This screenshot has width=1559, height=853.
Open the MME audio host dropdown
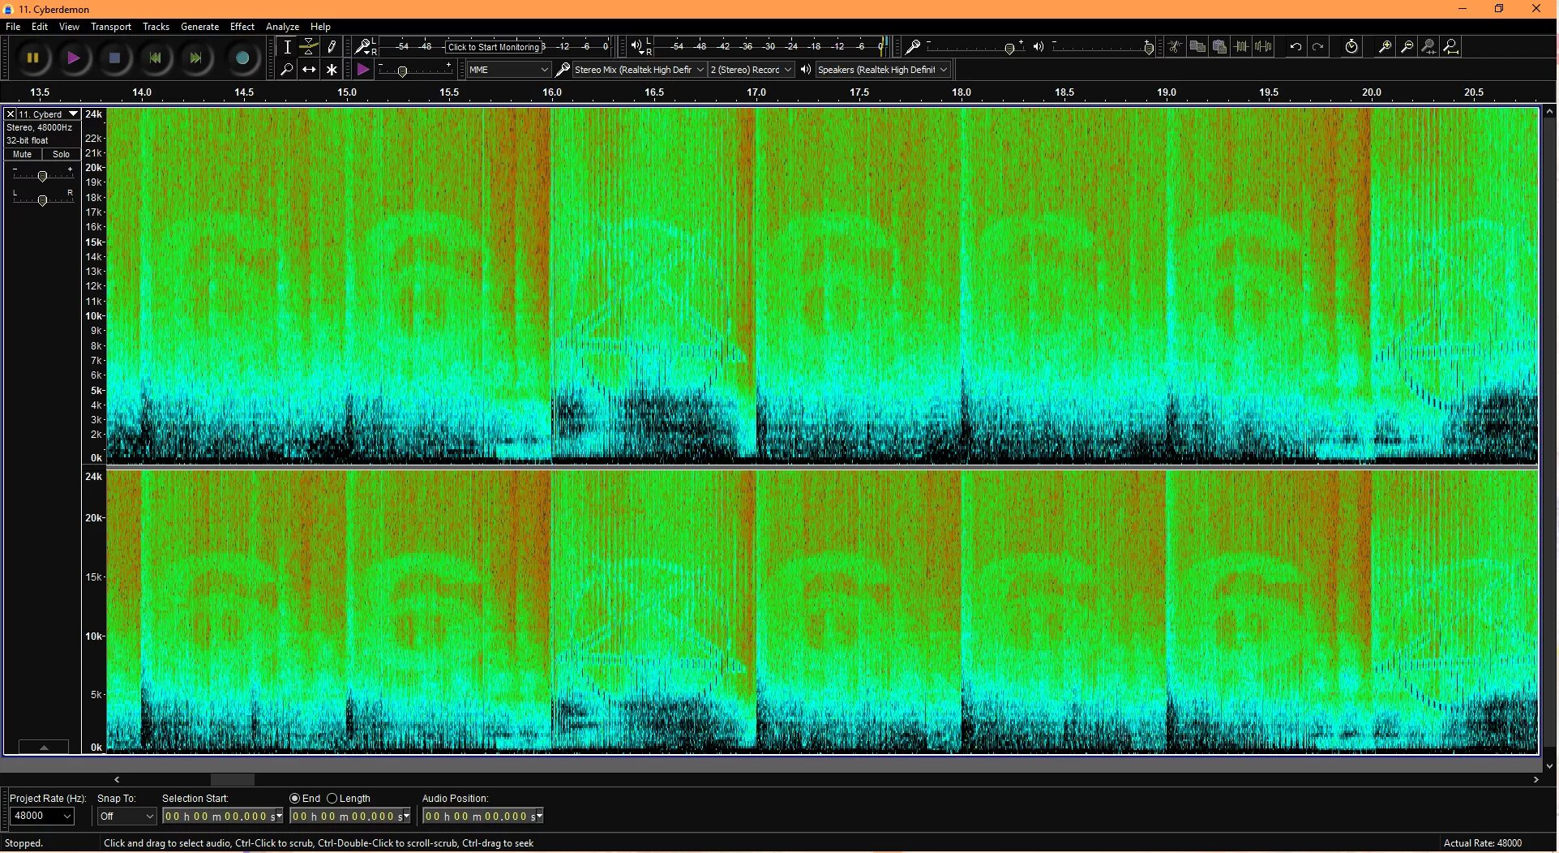(509, 70)
